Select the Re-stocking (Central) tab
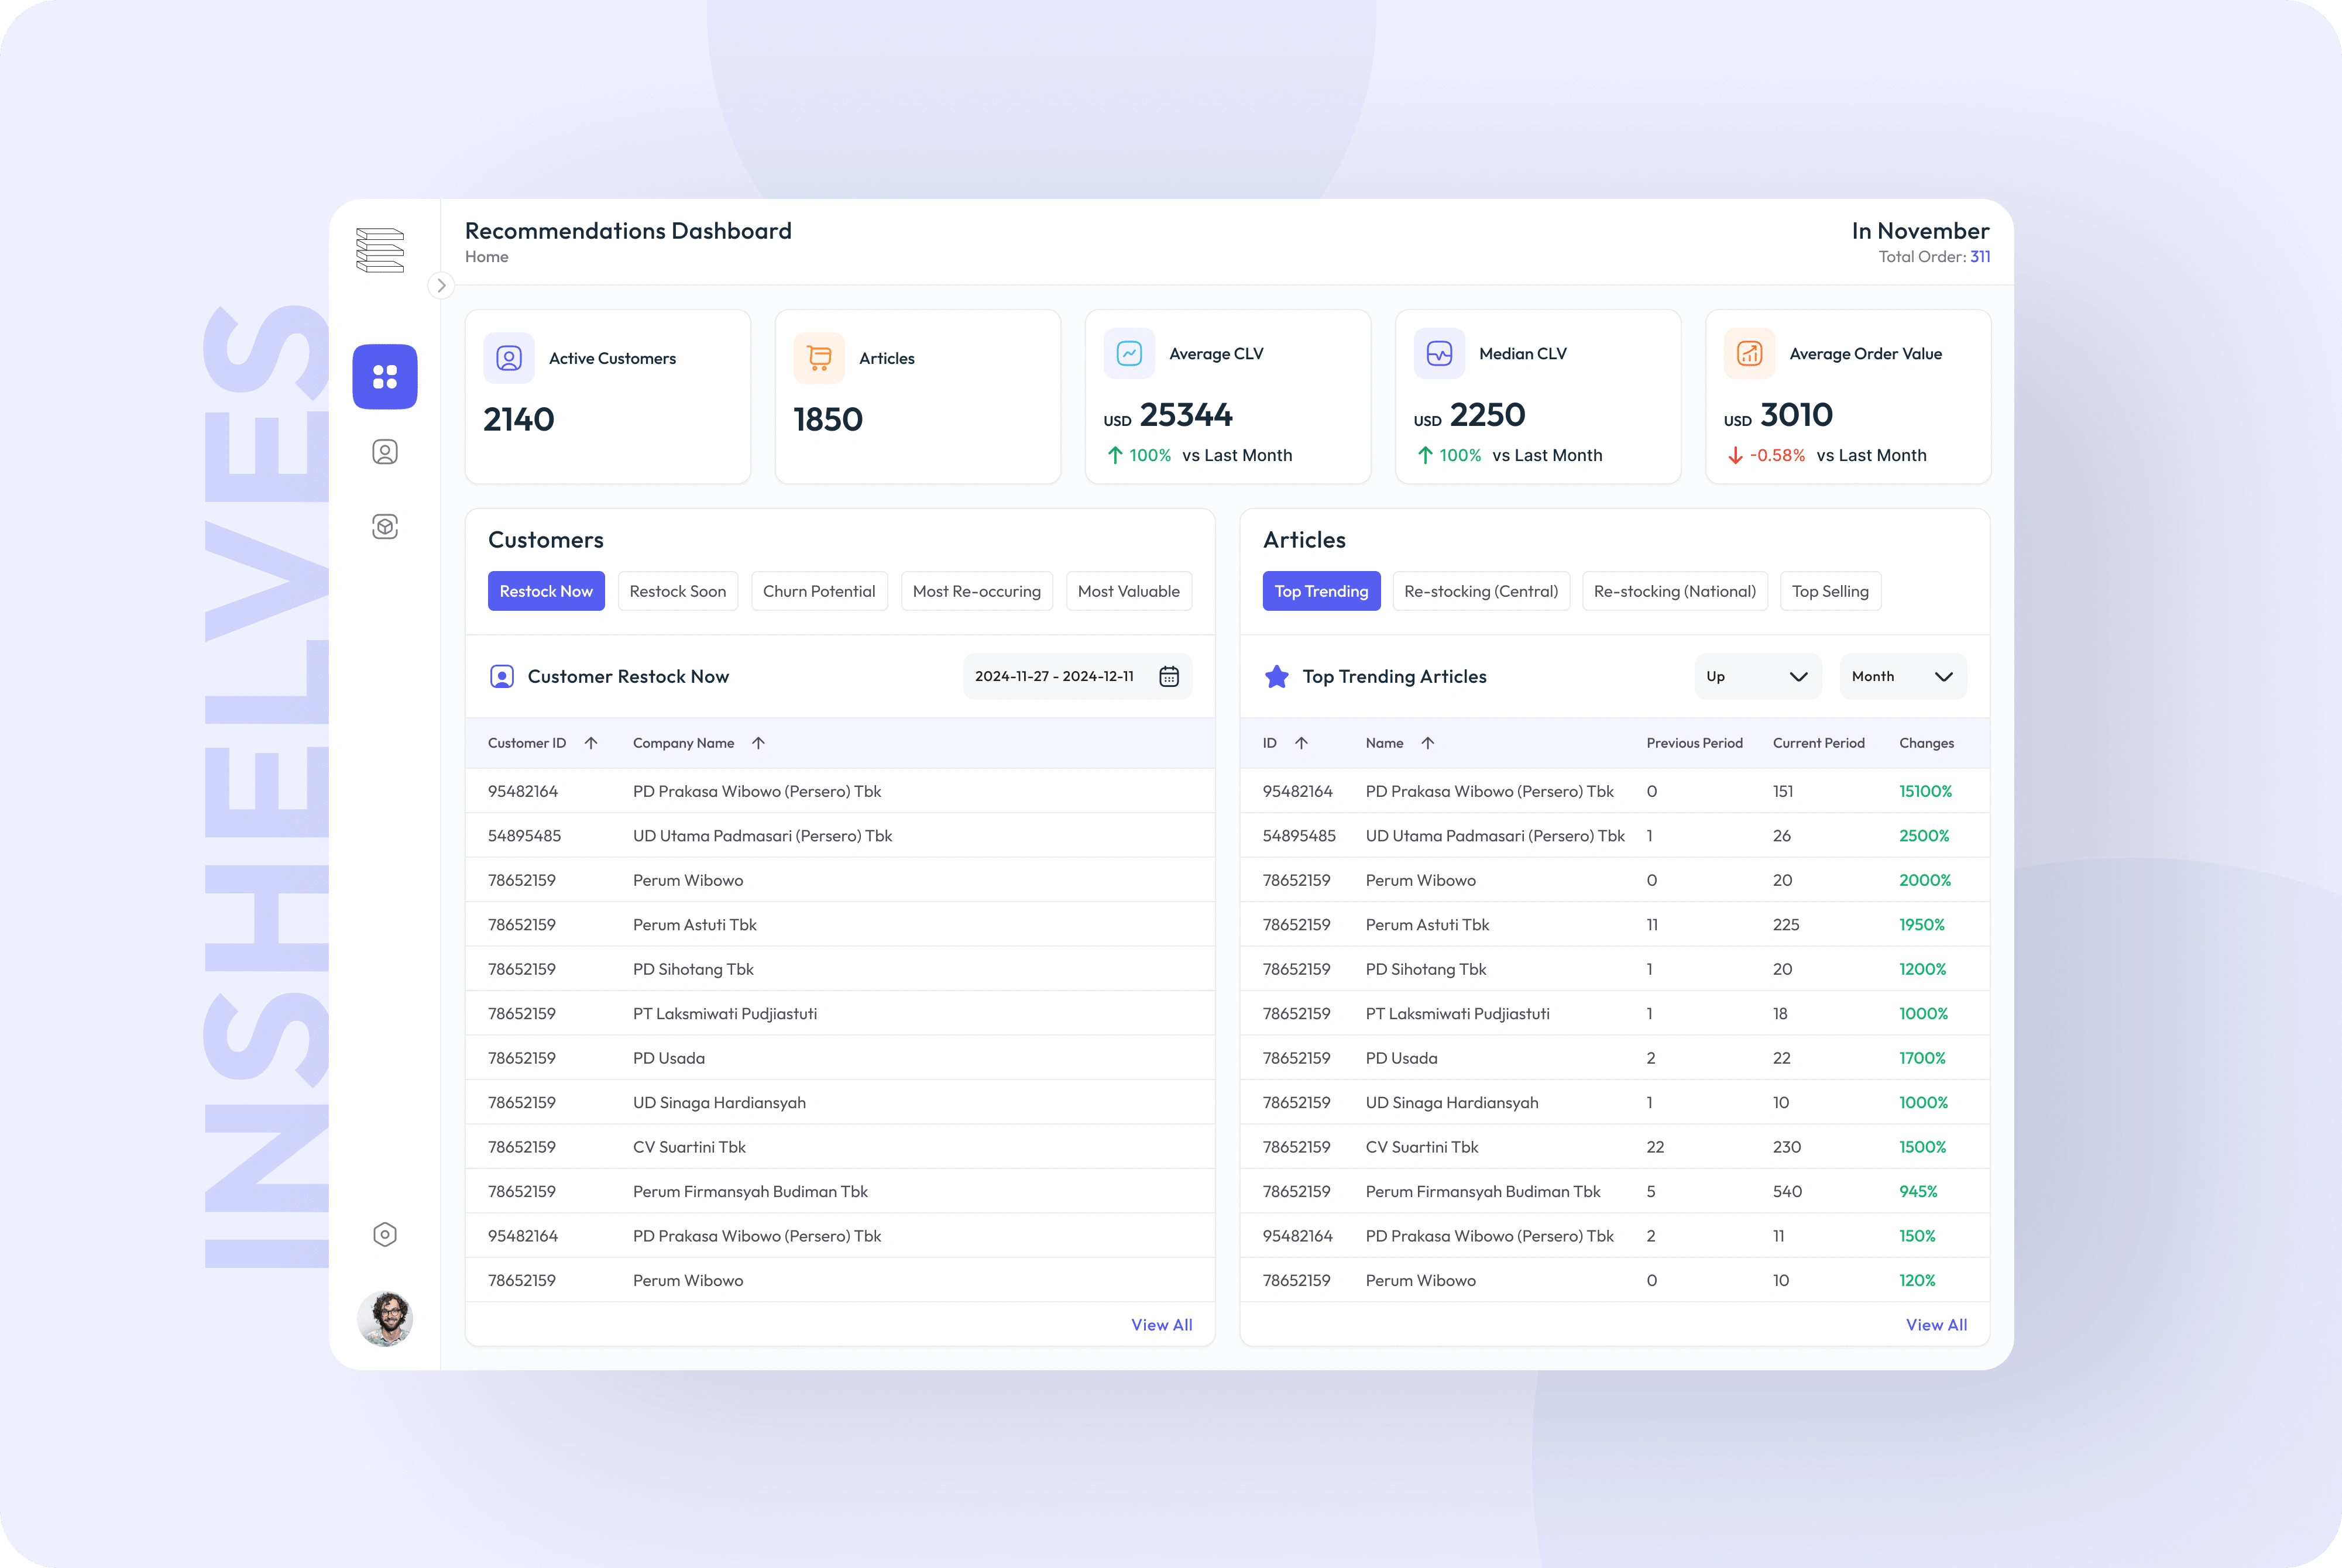The height and width of the screenshot is (1568, 2342). (x=1480, y=591)
